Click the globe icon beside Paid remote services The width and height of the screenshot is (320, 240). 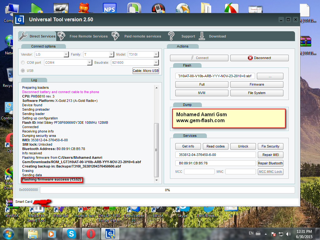point(115,36)
